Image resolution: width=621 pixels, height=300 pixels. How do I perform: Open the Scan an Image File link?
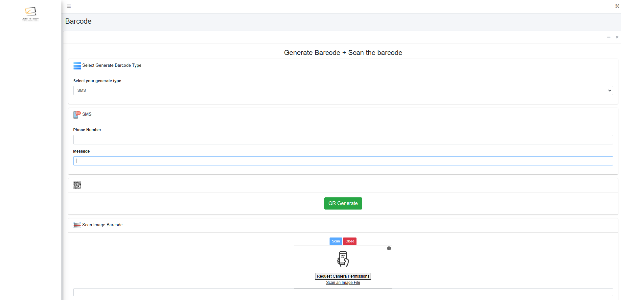[343, 283]
